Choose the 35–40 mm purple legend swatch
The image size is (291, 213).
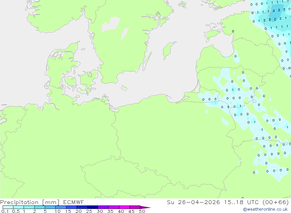[x=114, y=207]
